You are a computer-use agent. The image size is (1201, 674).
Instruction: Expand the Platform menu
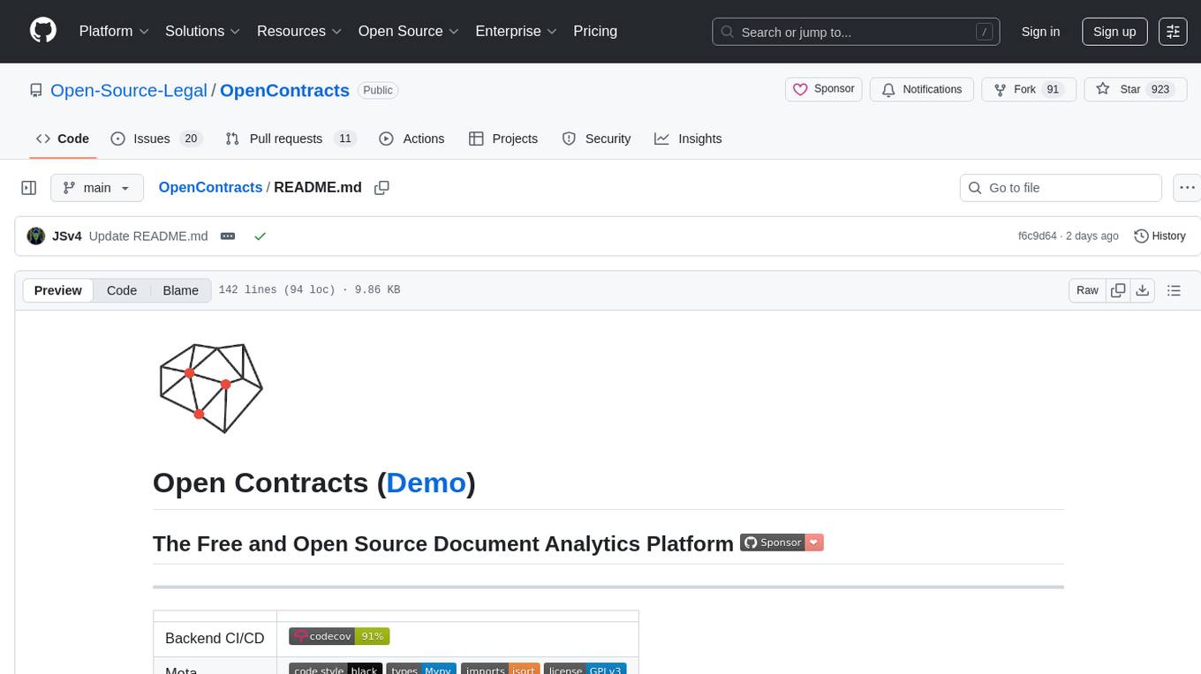(x=114, y=31)
